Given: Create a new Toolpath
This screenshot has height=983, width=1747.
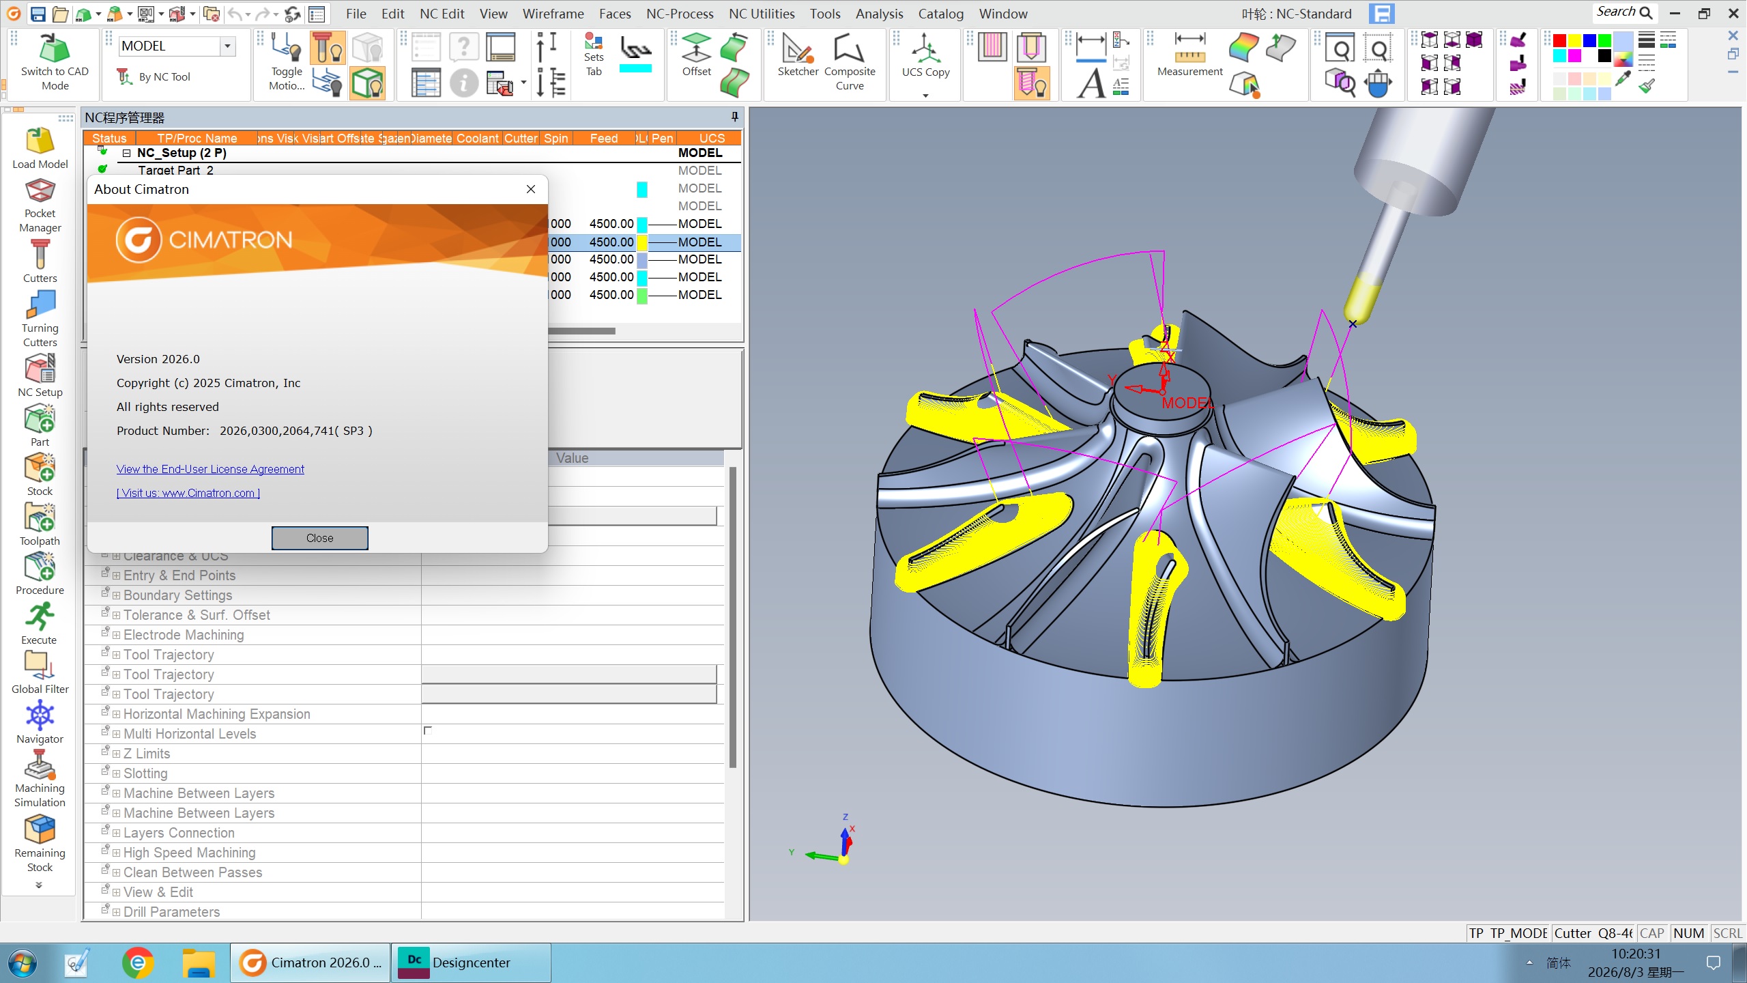Looking at the screenshot, I should 40,524.
